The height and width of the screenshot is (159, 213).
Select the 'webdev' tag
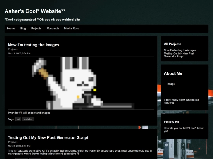click(28, 119)
